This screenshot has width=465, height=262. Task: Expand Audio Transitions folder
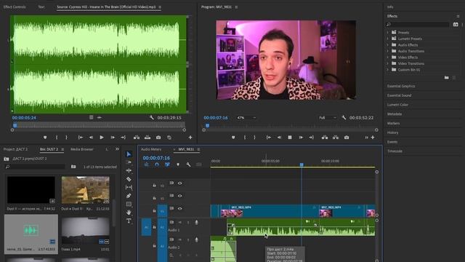click(387, 51)
